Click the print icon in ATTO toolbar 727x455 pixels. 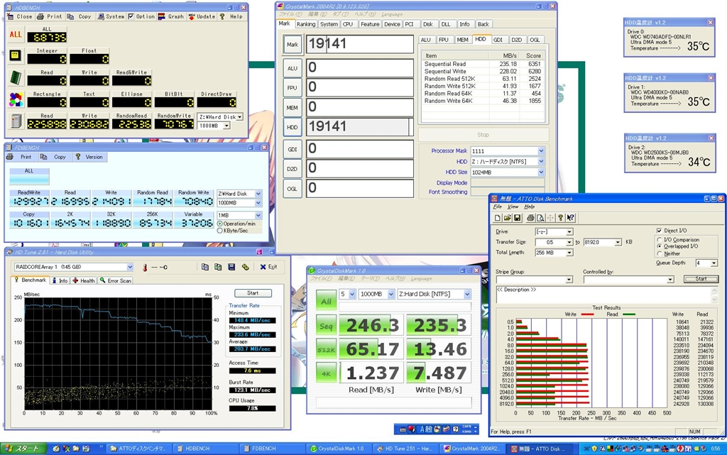click(x=530, y=217)
